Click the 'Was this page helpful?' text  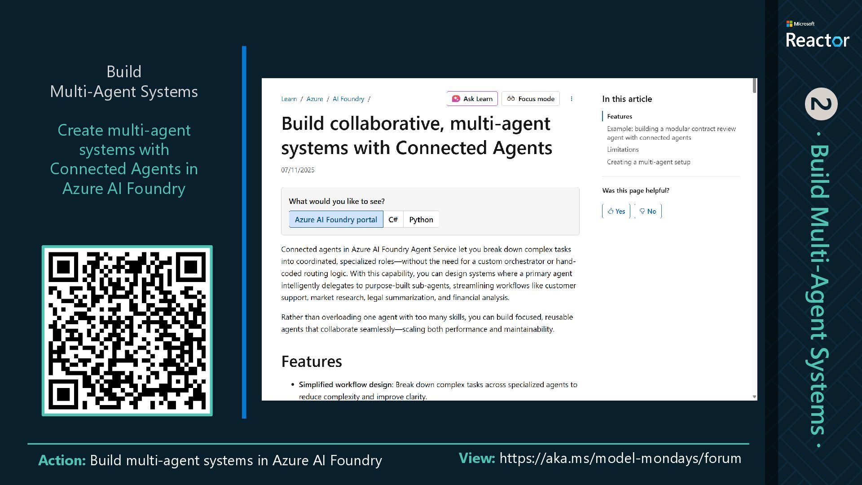coord(636,190)
